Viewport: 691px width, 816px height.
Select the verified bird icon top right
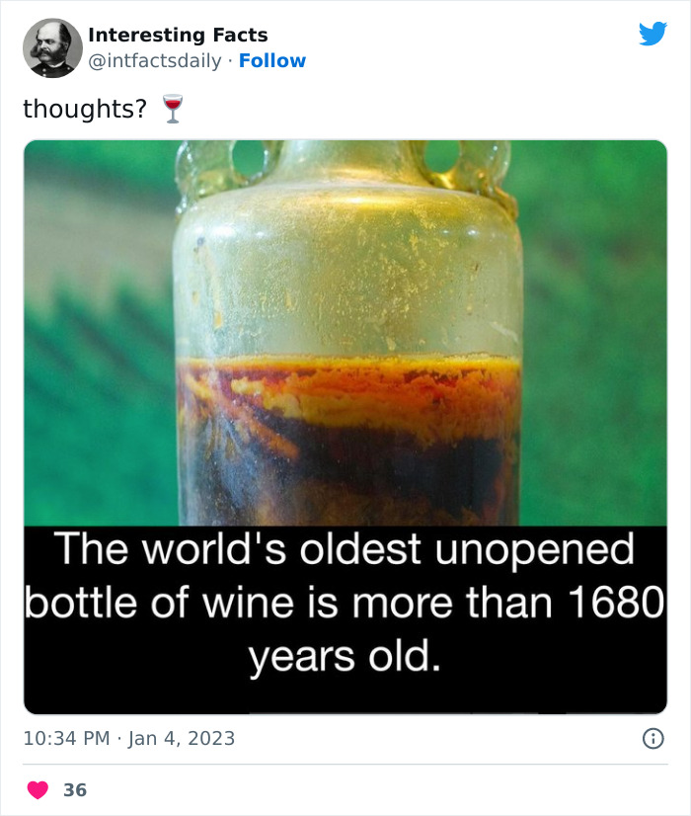pyautogui.click(x=654, y=33)
